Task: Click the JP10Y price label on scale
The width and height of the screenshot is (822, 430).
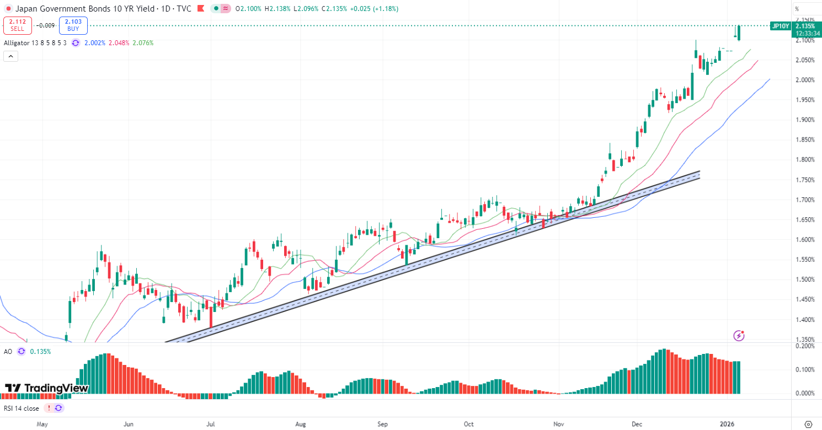Action: click(x=780, y=26)
